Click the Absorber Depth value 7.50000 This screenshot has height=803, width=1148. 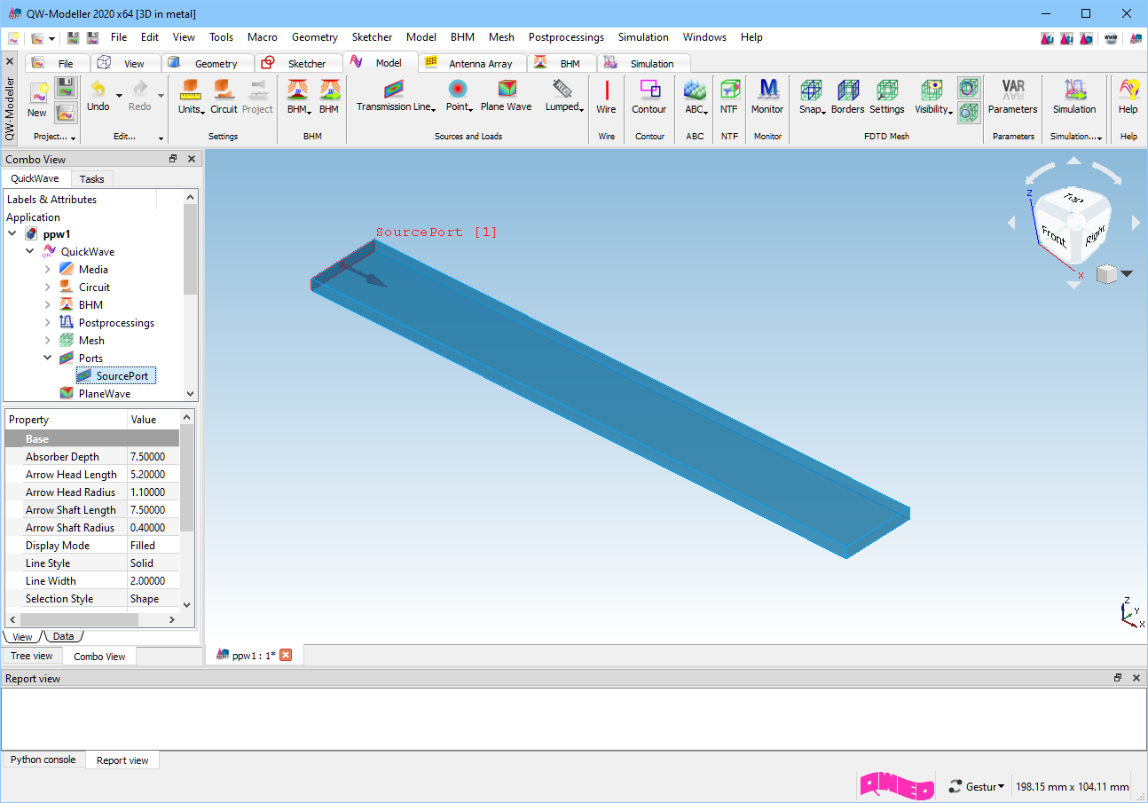[153, 457]
